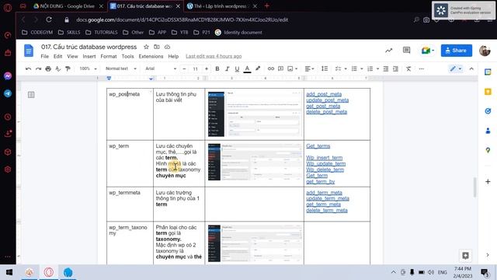Open the highlight color picker
This screenshot has height=280, width=497.
(x=258, y=68)
